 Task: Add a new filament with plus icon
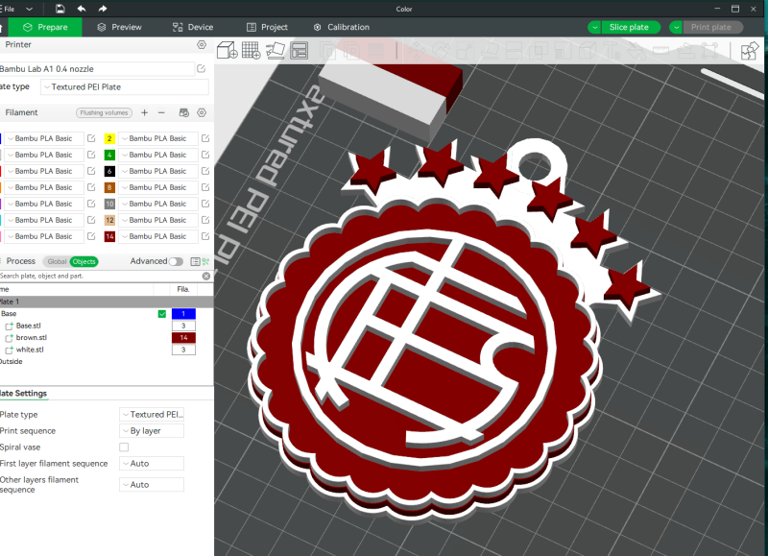(145, 112)
